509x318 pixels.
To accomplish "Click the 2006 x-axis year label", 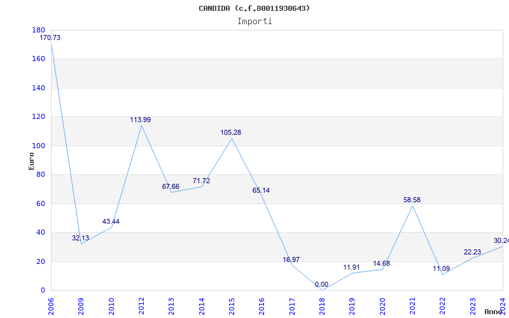I will click(51, 307).
